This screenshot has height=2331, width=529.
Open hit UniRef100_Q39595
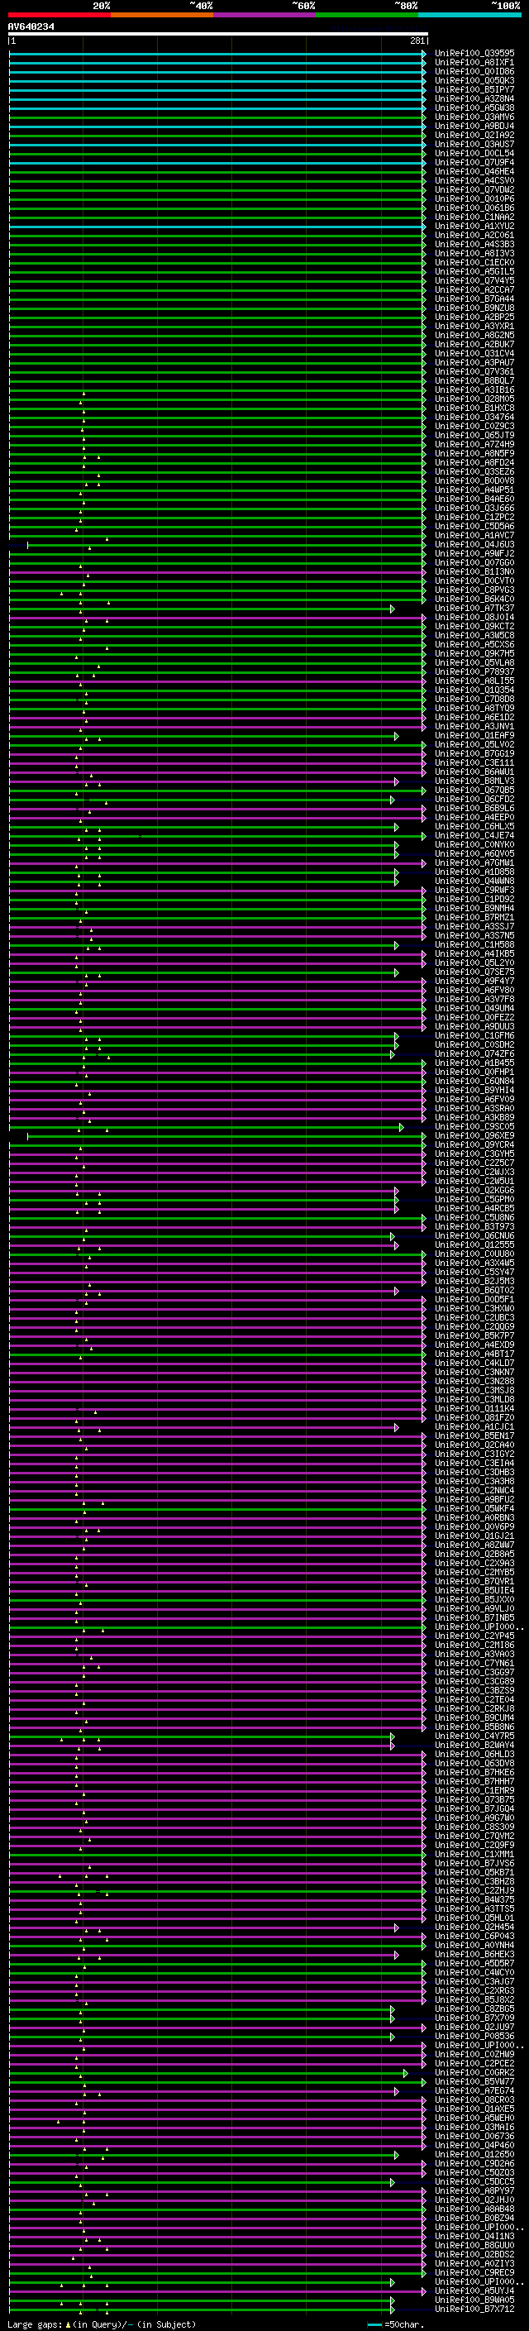pos(474,54)
